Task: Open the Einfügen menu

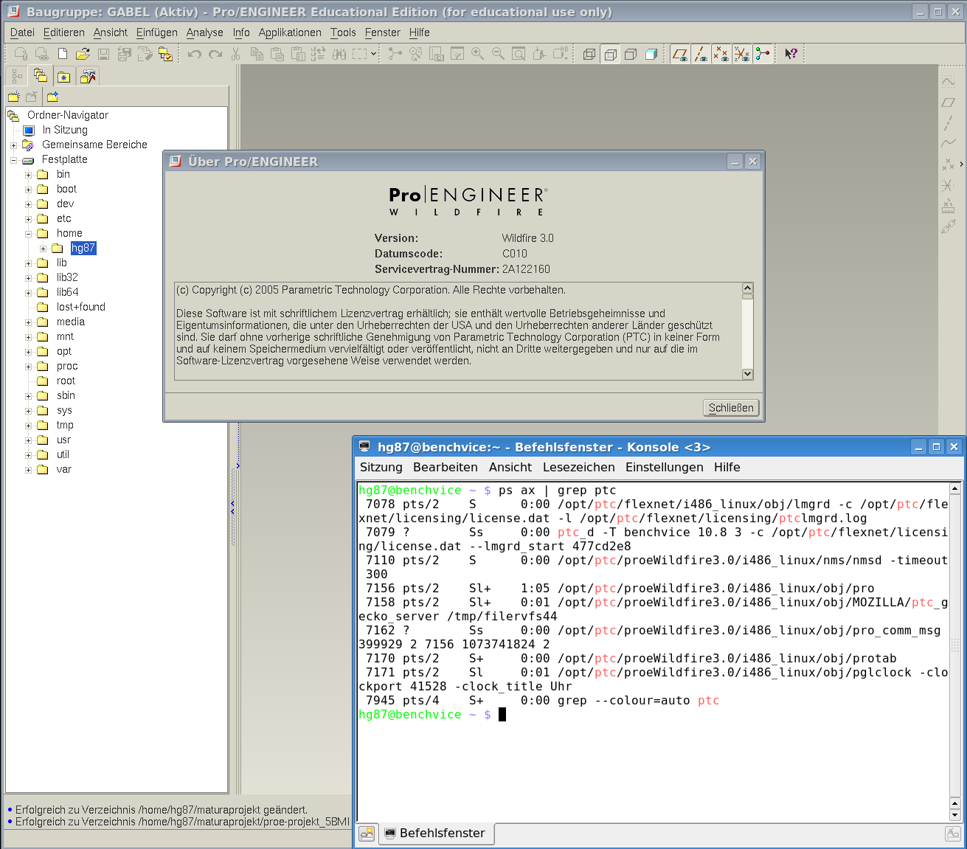Action: click(156, 32)
